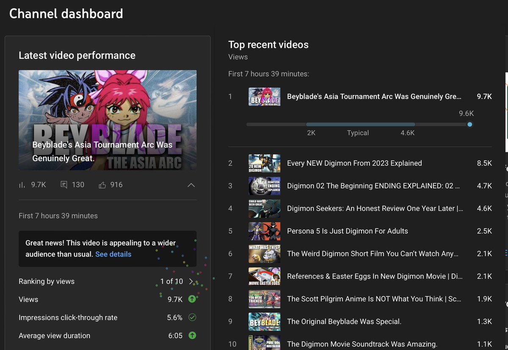Image resolution: width=508 pixels, height=350 pixels.
Task: Open the See details link
Action: tap(113, 254)
